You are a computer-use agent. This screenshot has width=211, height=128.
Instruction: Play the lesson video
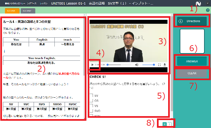92,65
